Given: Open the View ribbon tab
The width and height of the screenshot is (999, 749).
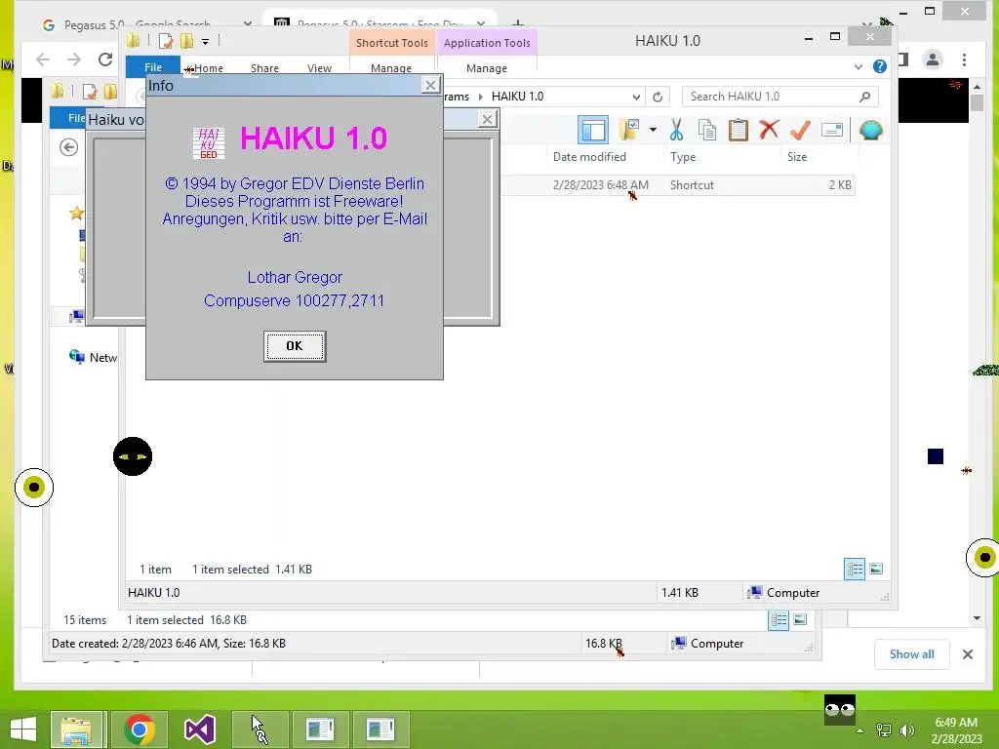Looking at the screenshot, I should click(x=319, y=68).
